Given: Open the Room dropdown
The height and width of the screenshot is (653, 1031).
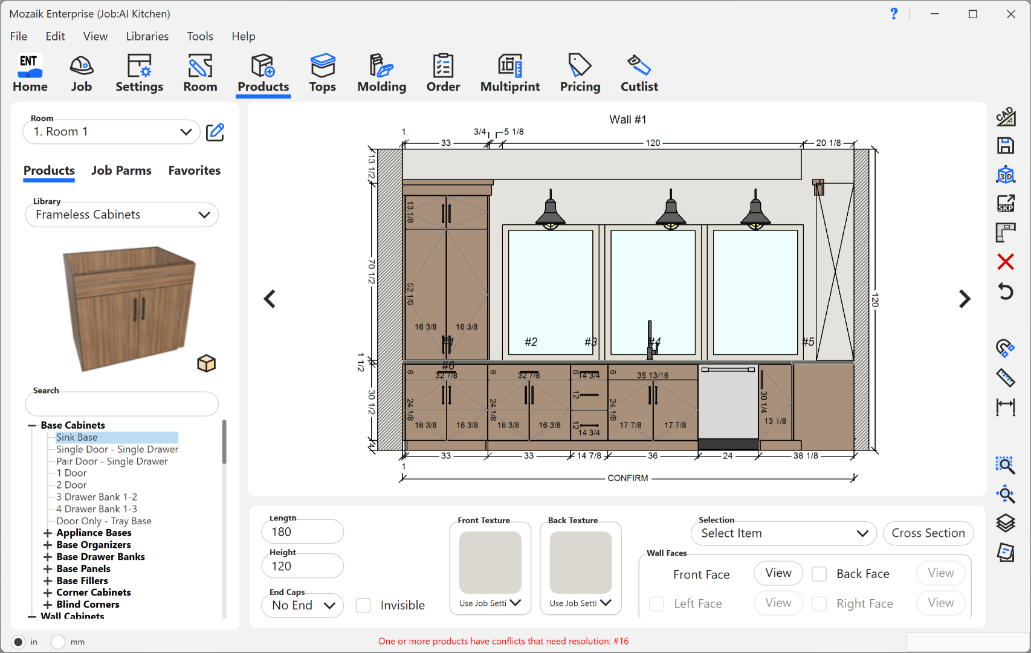Looking at the screenshot, I should pos(111,132).
